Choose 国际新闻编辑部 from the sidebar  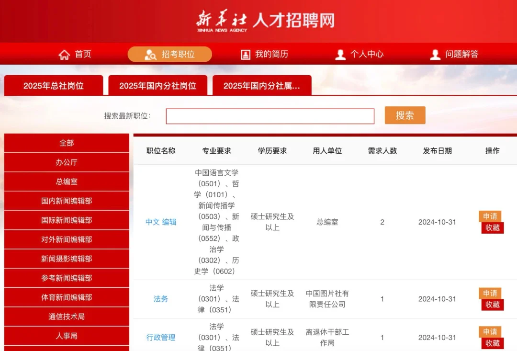pyautogui.click(x=67, y=220)
